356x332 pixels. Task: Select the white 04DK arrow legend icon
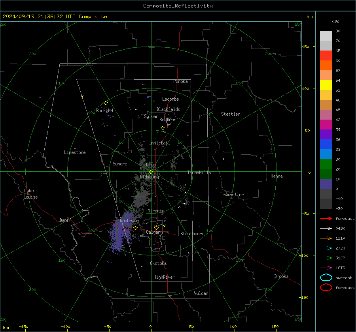point(326,228)
